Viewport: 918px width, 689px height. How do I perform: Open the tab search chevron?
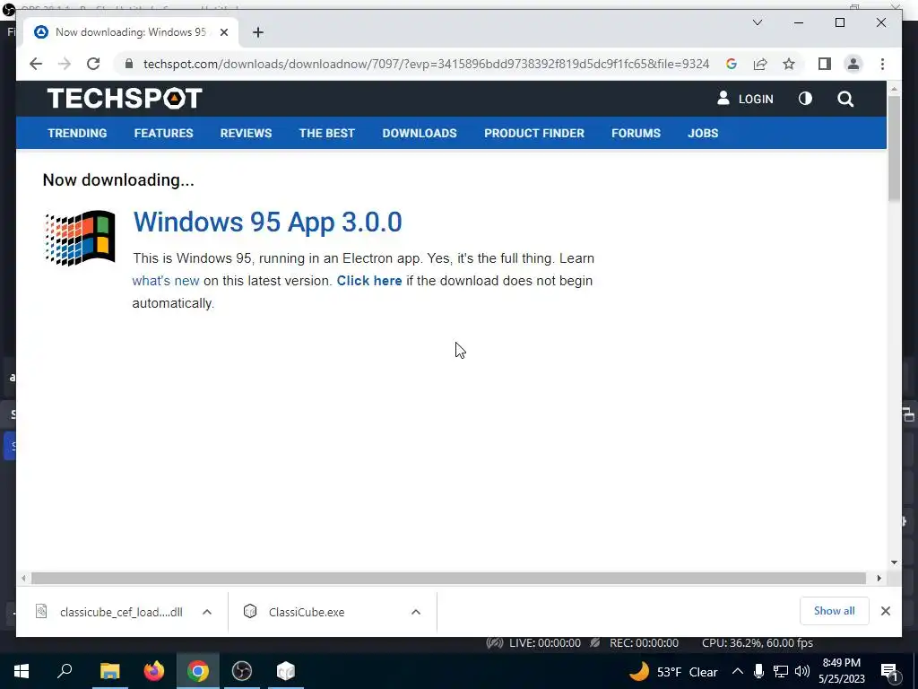[757, 22]
